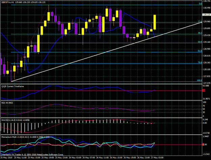Select the Fibonacci 38.2 level label
The image size is (211, 160).
point(200,33)
